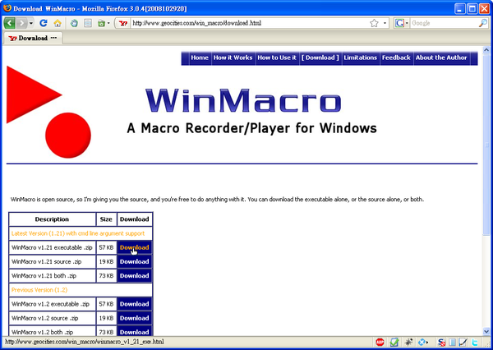Open the How to Use it page
This screenshot has width=493, height=350.
[x=277, y=58]
